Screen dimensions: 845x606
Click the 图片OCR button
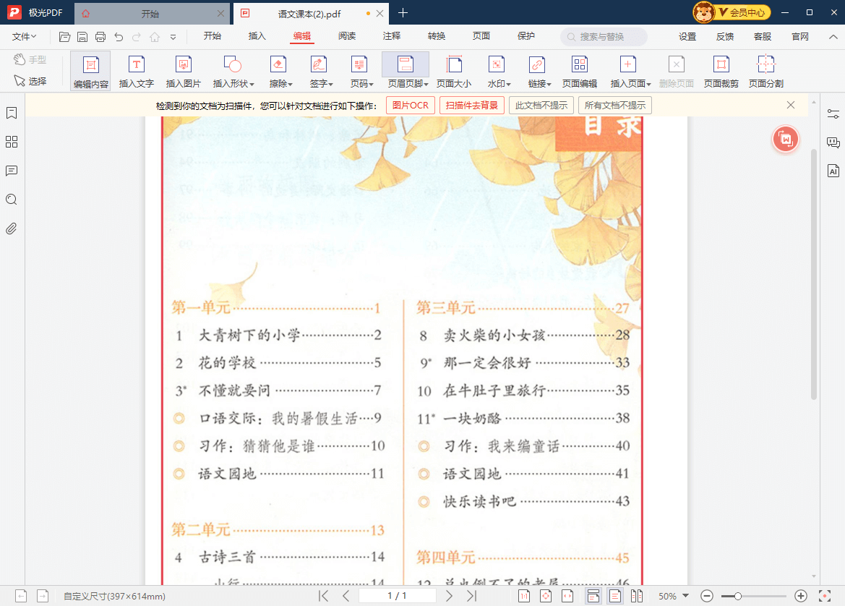click(x=410, y=105)
